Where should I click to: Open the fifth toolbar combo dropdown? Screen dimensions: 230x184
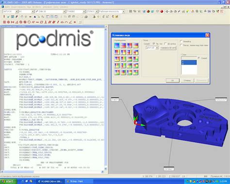click(x=97, y=12)
